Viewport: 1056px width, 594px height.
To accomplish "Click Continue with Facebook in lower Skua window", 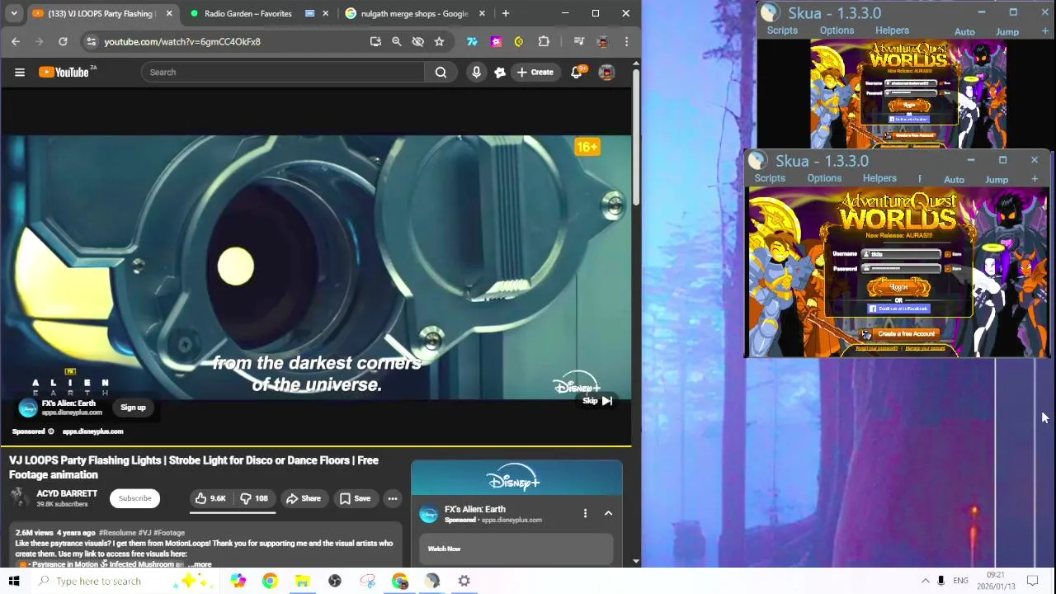I will [x=898, y=309].
